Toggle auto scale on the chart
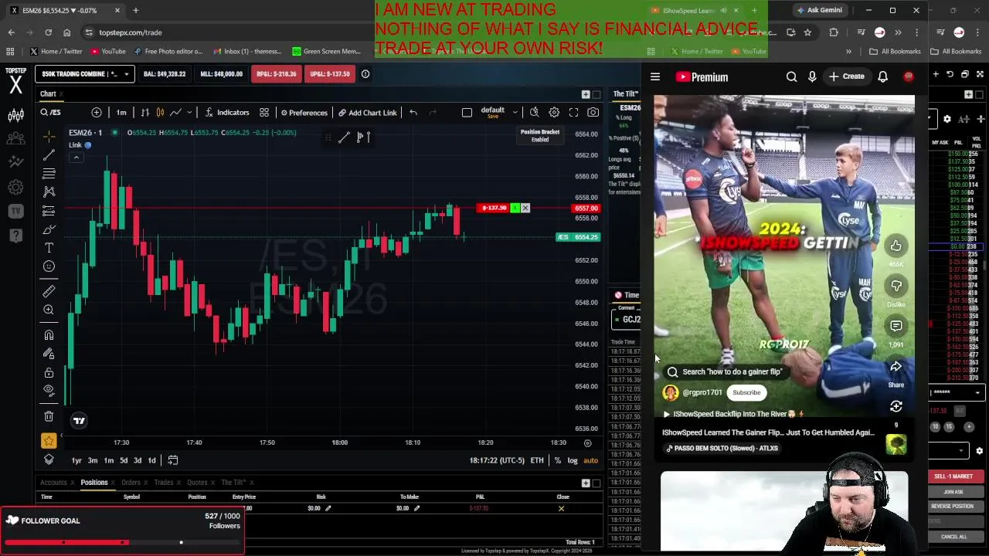This screenshot has width=989, height=556. click(x=590, y=460)
